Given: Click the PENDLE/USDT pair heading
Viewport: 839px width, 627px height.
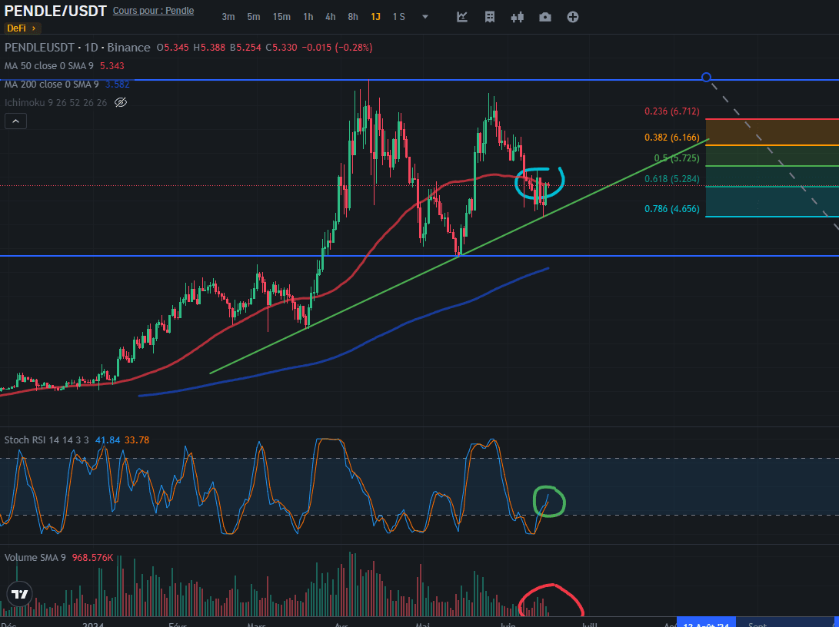Looking at the screenshot, I should point(55,11).
